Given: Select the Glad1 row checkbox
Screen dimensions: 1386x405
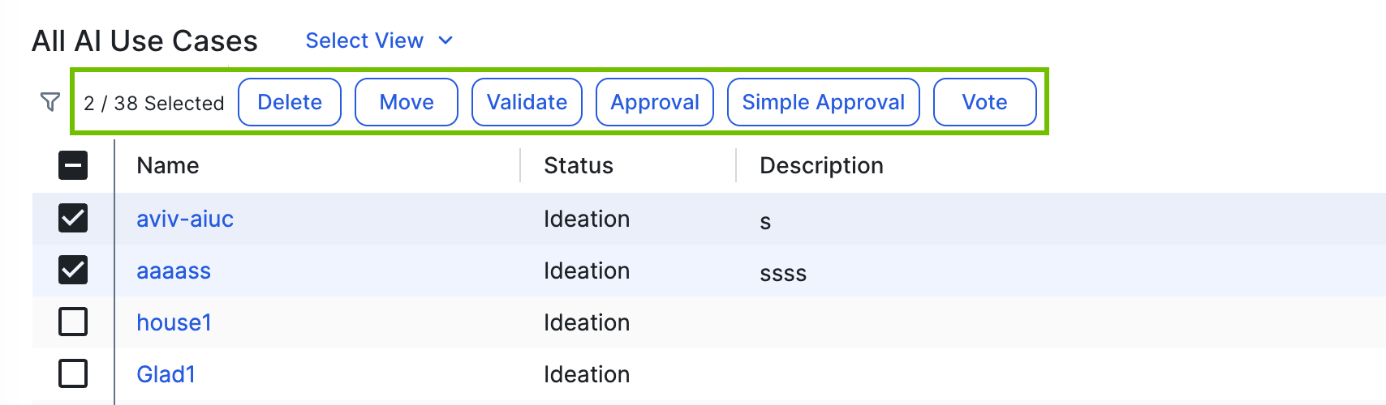Looking at the screenshot, I should (x=73, y=373).
